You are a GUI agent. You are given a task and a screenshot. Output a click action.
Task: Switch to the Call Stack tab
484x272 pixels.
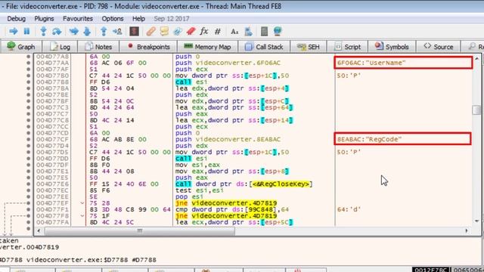pos(264,47)
